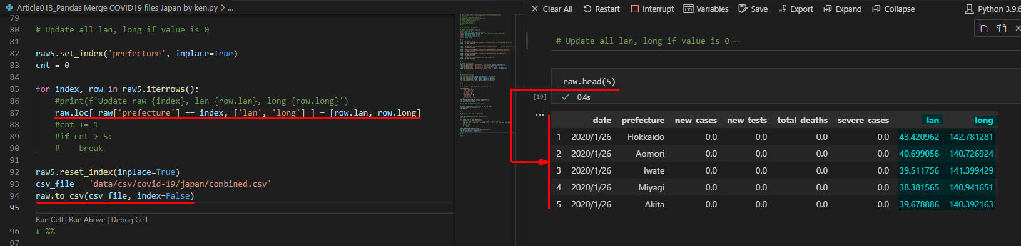
Task: Collapse all cell inputs
Action: (893, 9)
